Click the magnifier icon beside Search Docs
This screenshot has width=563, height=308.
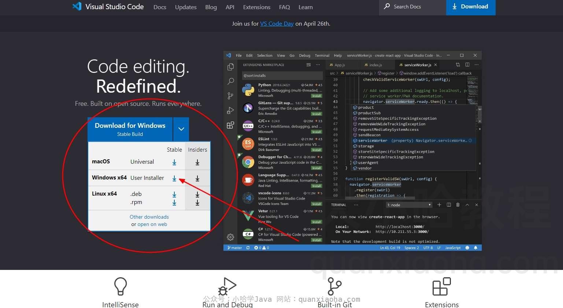387,6
